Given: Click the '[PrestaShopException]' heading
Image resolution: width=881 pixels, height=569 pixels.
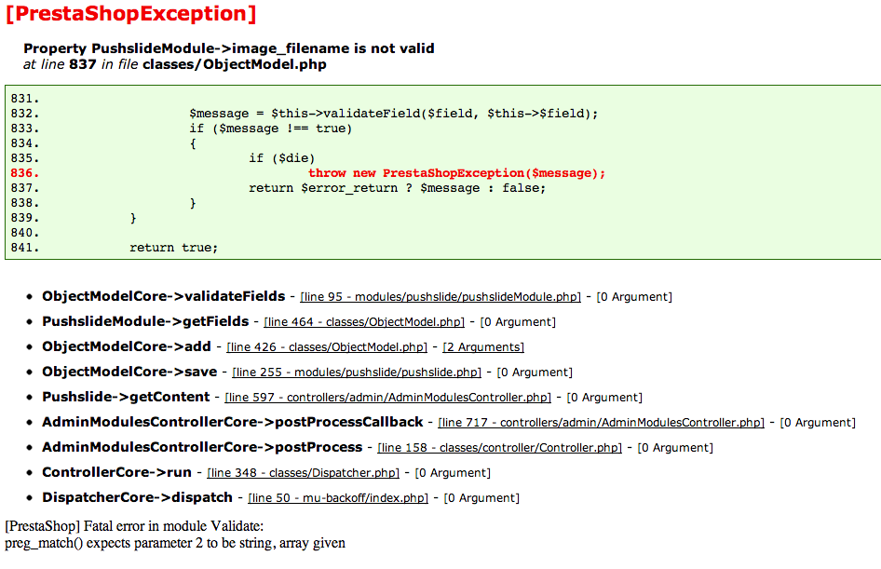Looking at the screenshot, I should pos(131,13).
